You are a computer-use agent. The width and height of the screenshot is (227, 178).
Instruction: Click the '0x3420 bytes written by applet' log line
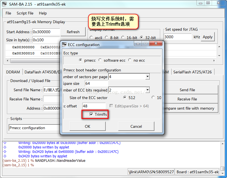(43, 156)
